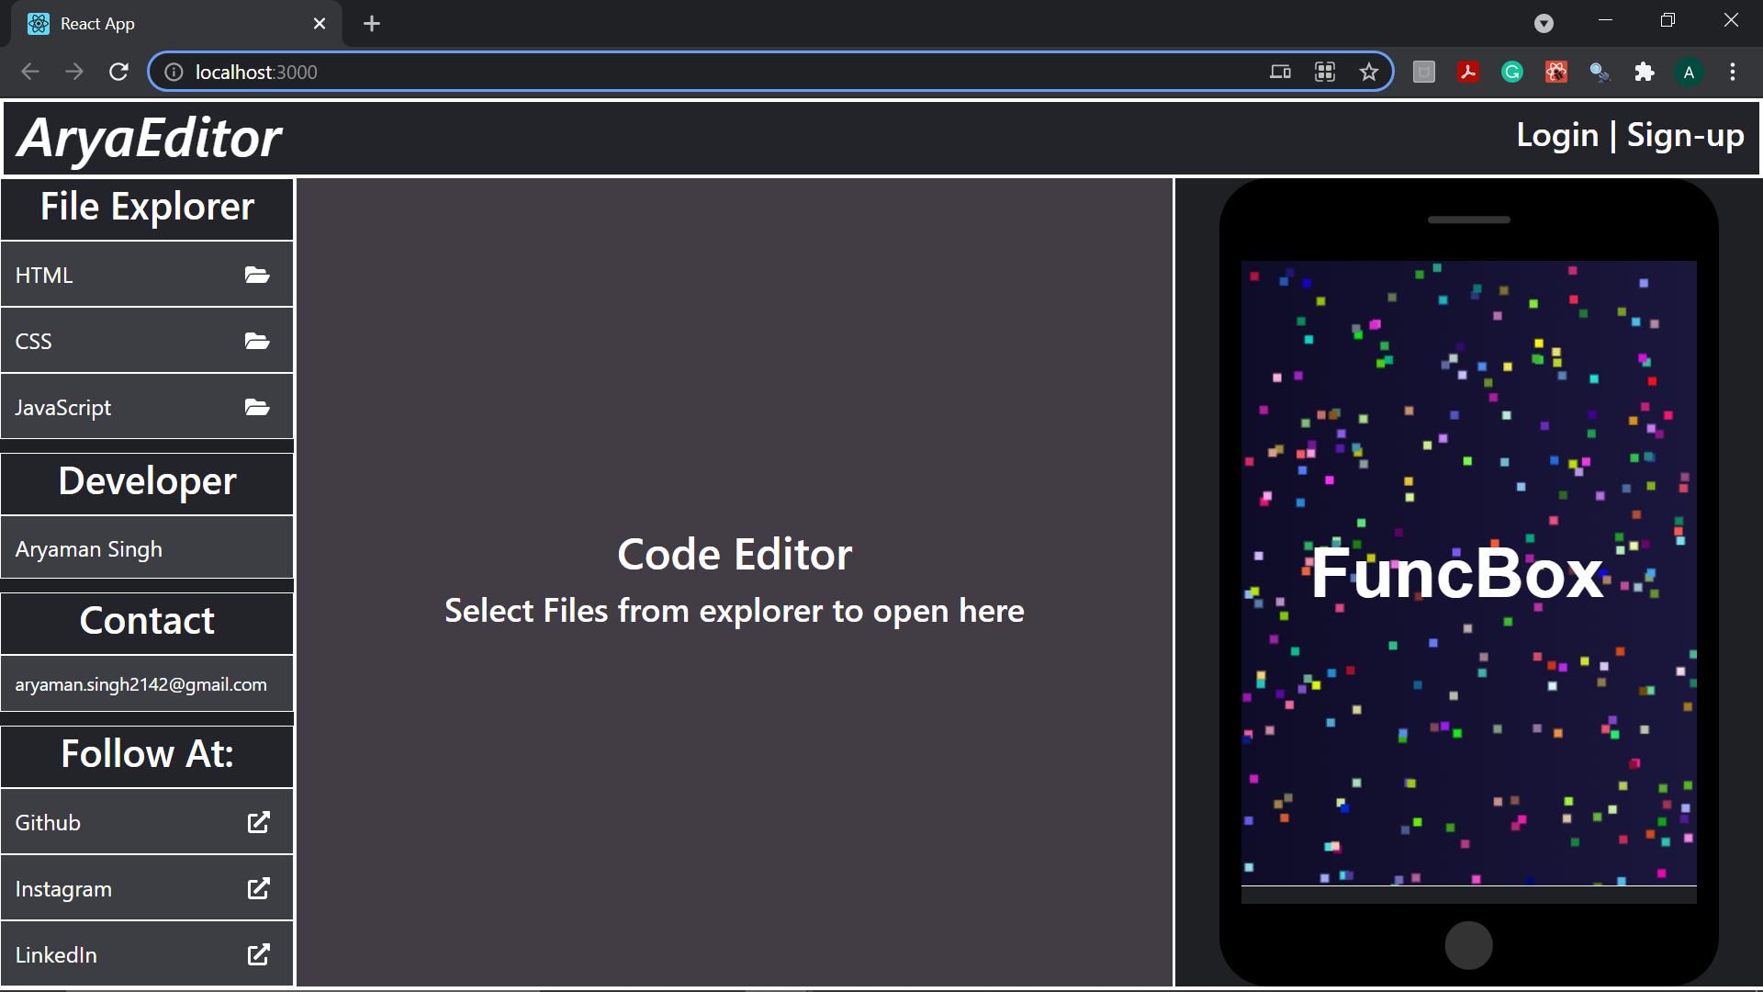Click the AryaEditor logo title
Screen dimensions: 1763x992
coord(150,138)
